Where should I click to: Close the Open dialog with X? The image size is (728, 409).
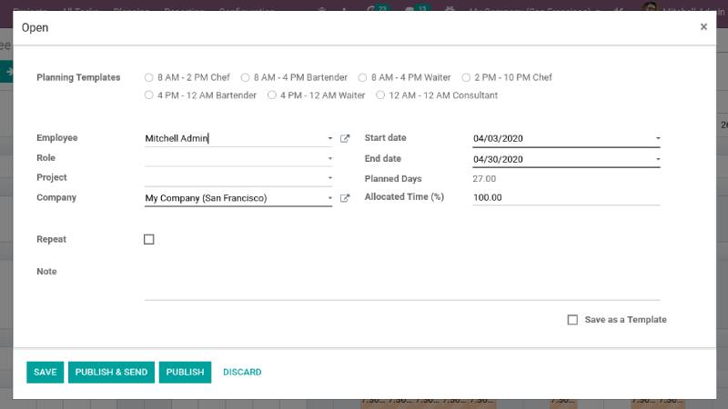pyautogui.click(x=703, y=27)
